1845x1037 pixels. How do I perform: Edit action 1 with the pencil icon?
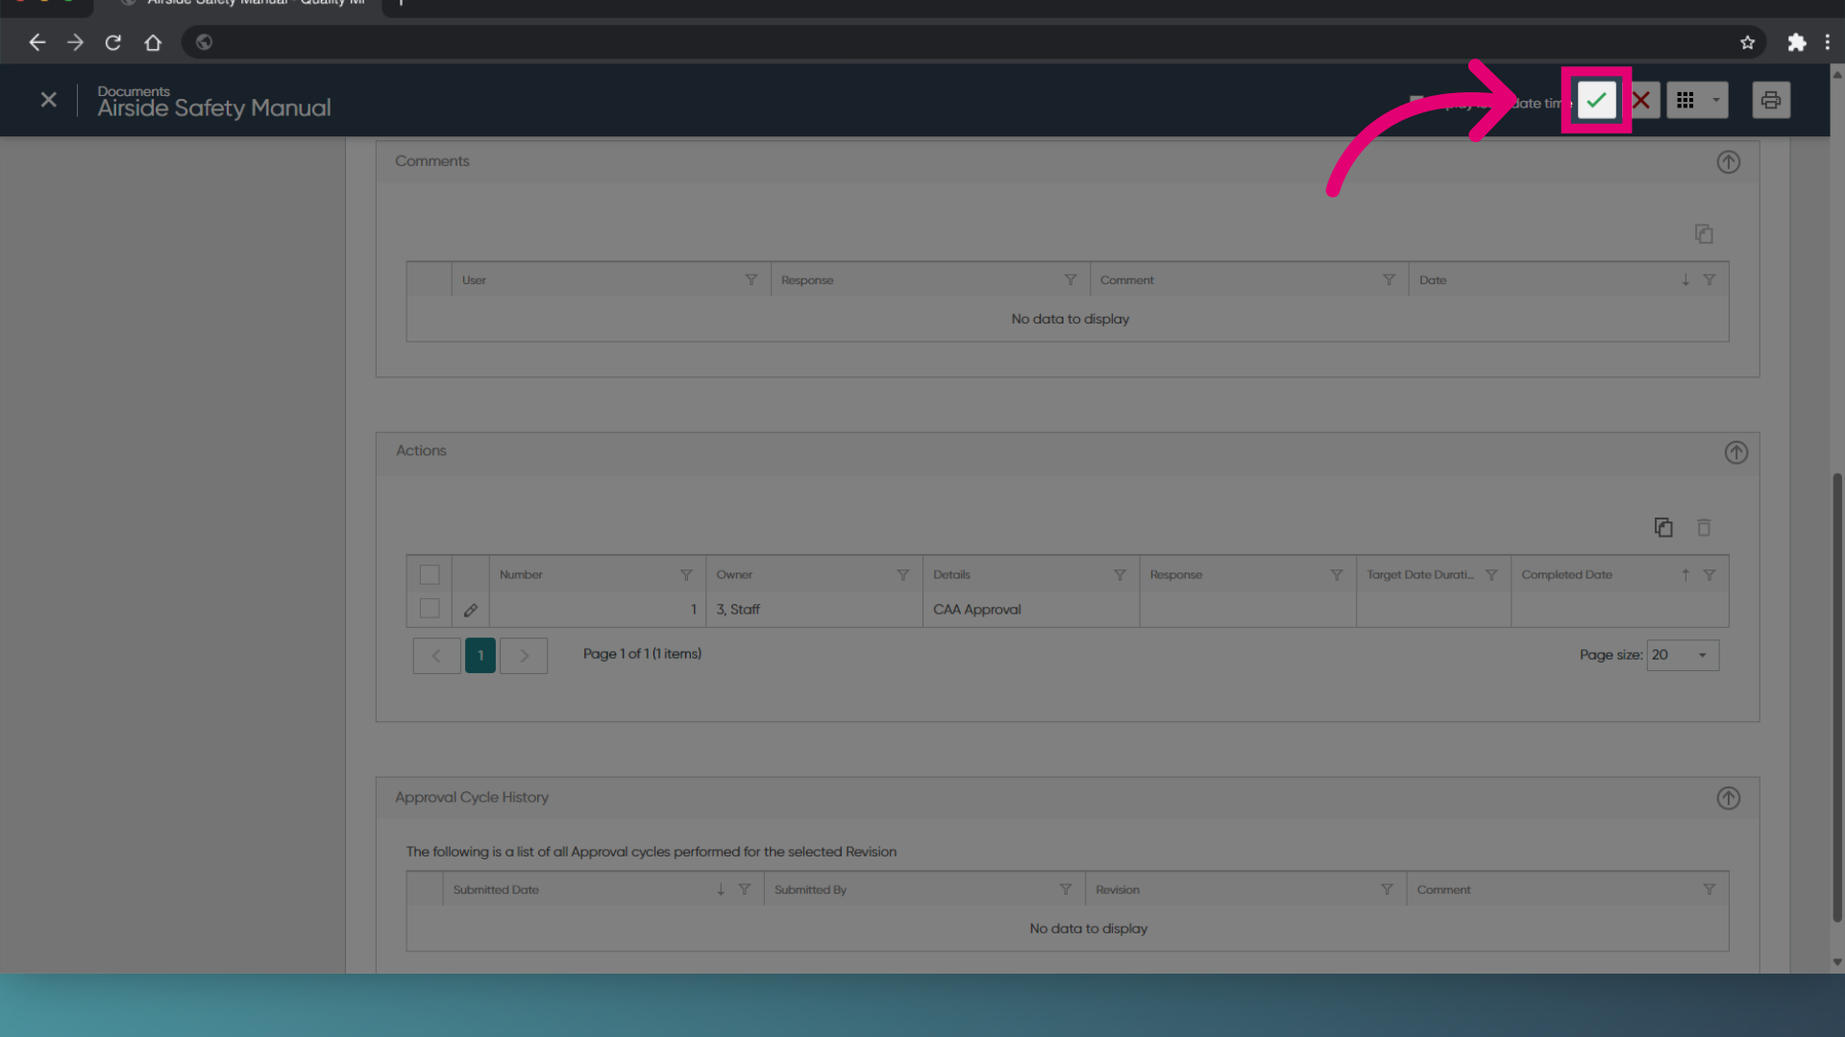[x=471, y=610]
